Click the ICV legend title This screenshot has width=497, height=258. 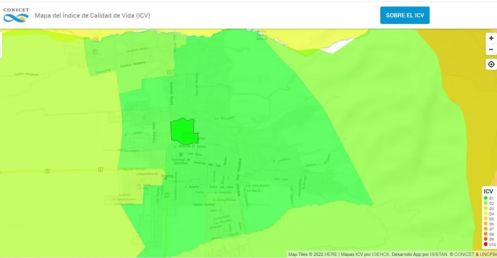click(x=488, y=191)
